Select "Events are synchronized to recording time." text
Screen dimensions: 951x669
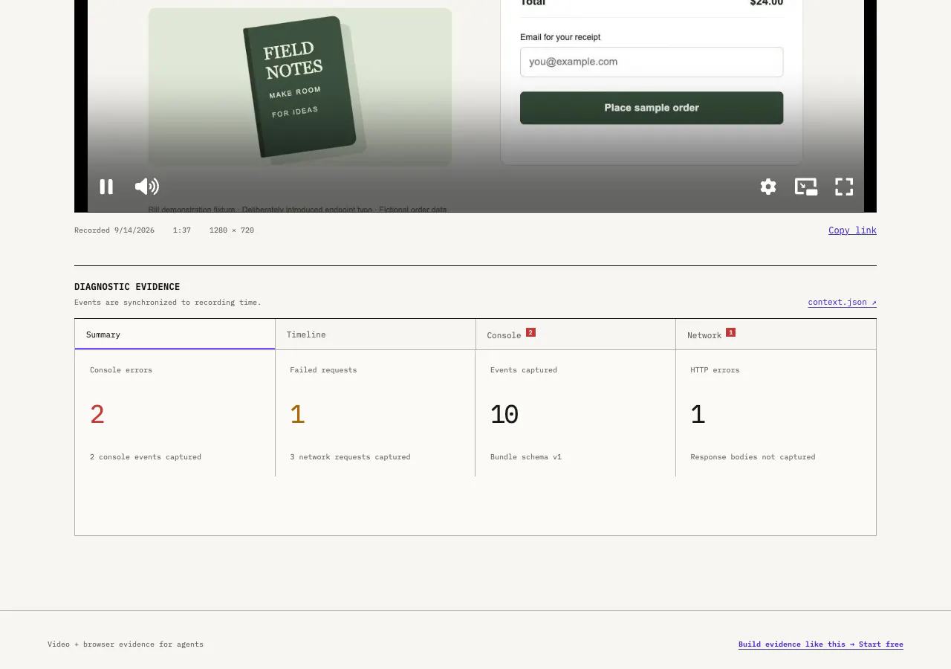(x=168, y=303)
